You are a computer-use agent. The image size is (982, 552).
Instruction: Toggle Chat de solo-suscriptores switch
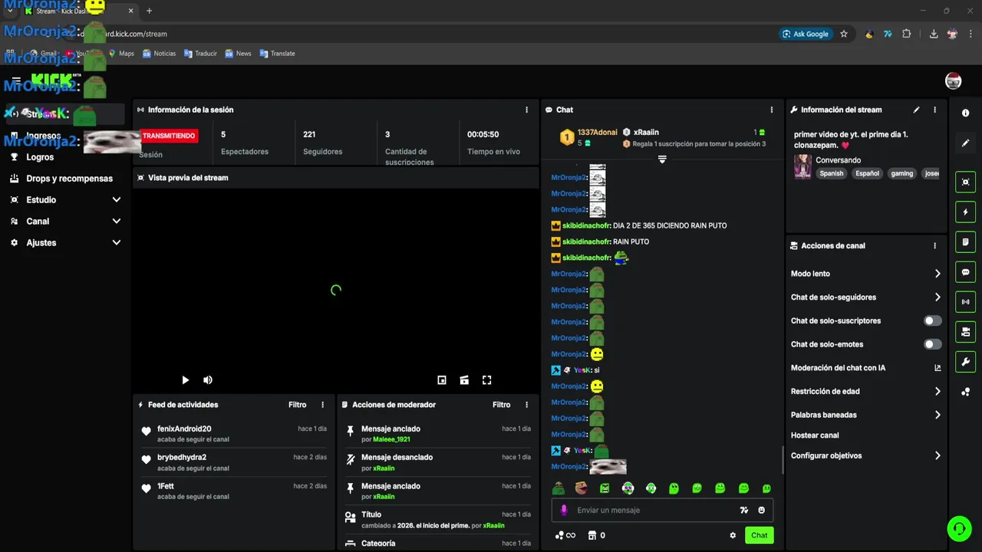[932, 320]
